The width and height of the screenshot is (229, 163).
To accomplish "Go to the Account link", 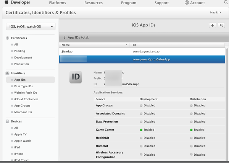I will (195, 3).
